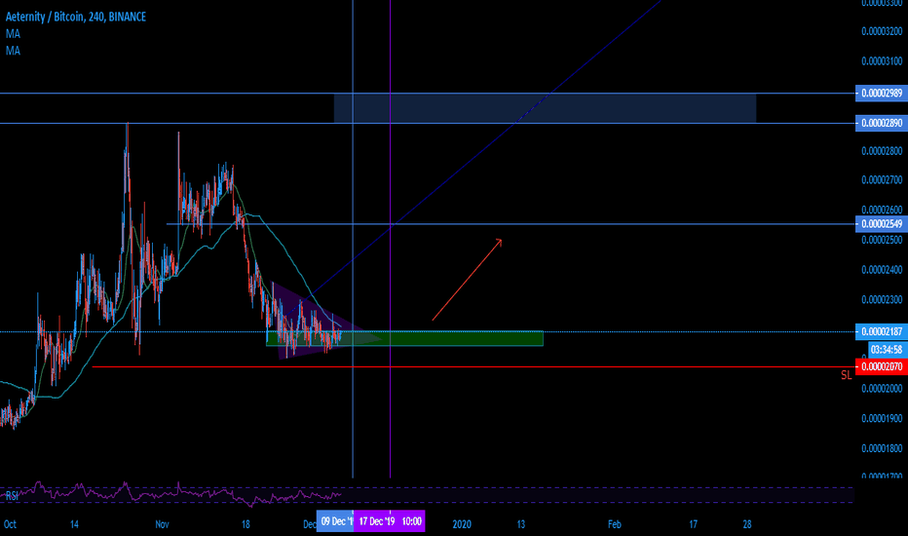Screen dimensions: 908x536
Task: Click the 0.00002890 price label
Action: coord(882,124)
